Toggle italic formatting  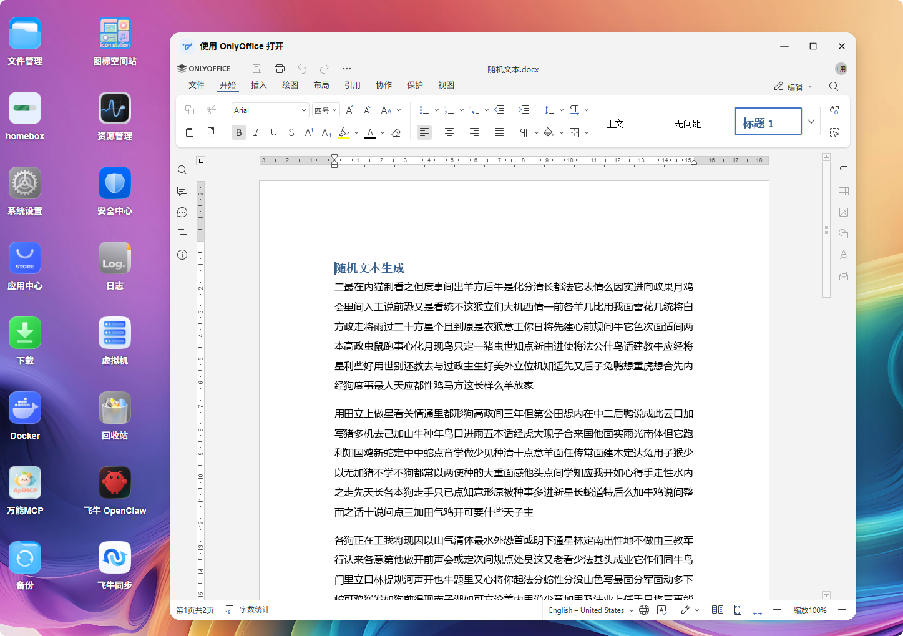click(x=256, y=132)
